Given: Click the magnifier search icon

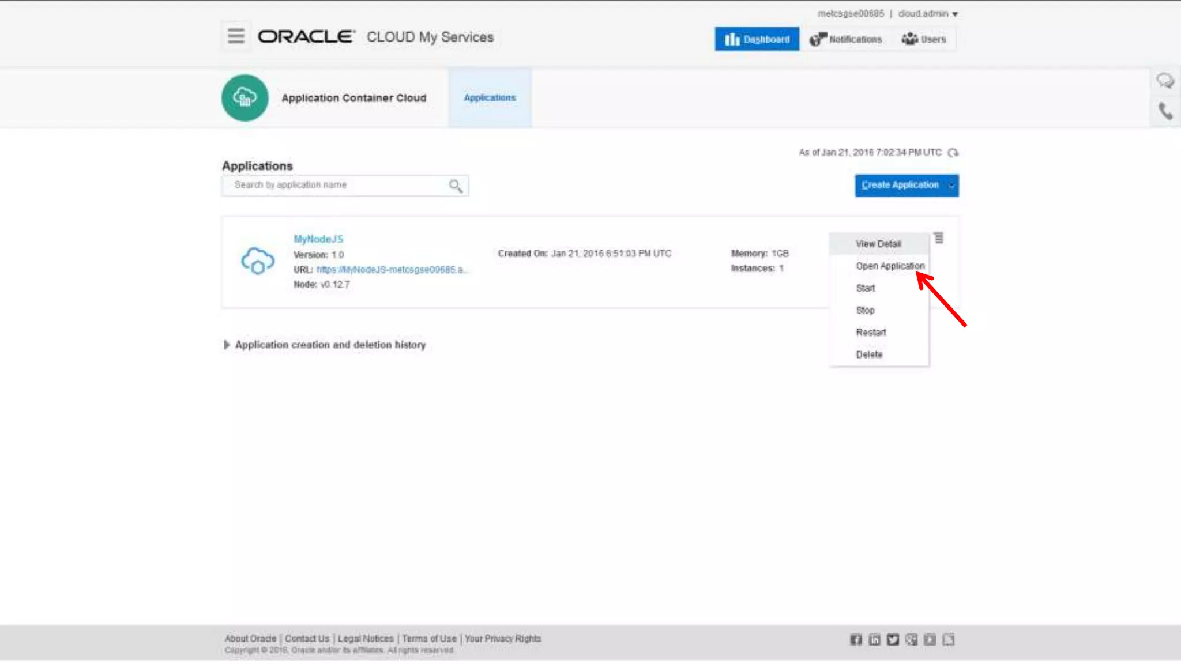Looking at the screenshot, I should (456, 186).
